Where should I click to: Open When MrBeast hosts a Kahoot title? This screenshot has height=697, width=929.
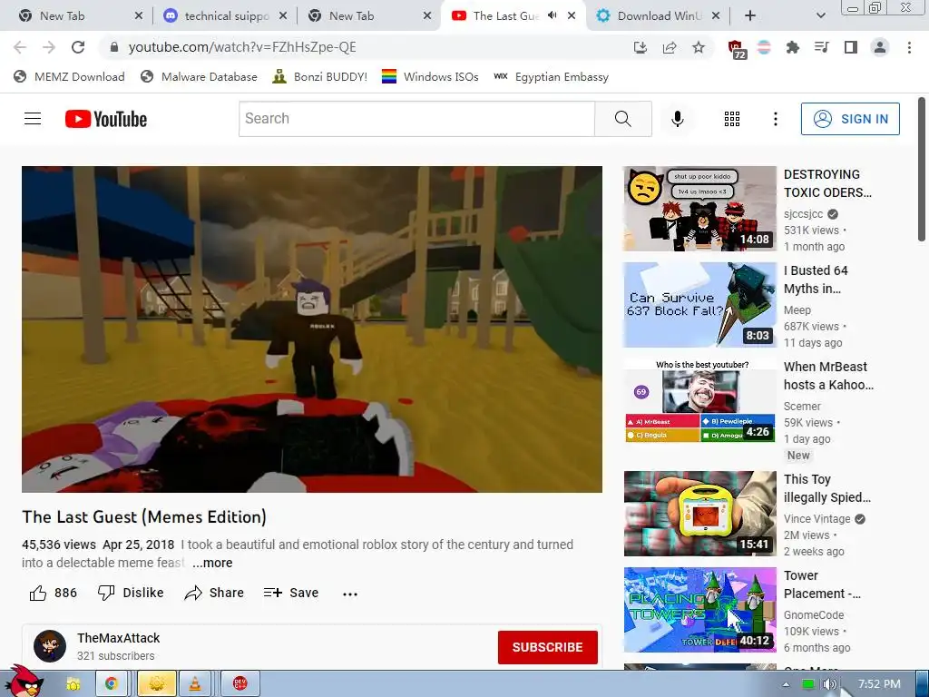[x=828, y=376]
